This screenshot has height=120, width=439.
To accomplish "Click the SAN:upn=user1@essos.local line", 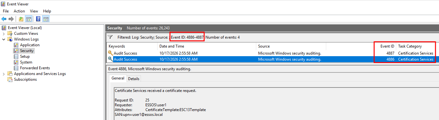I will pos(139,115).
